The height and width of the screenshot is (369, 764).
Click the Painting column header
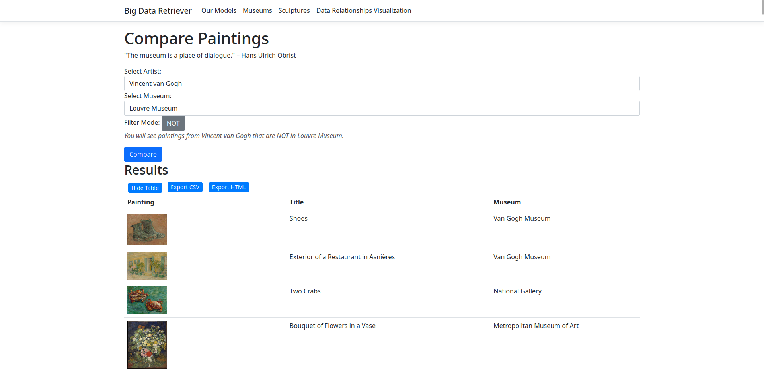coord(140,202)
